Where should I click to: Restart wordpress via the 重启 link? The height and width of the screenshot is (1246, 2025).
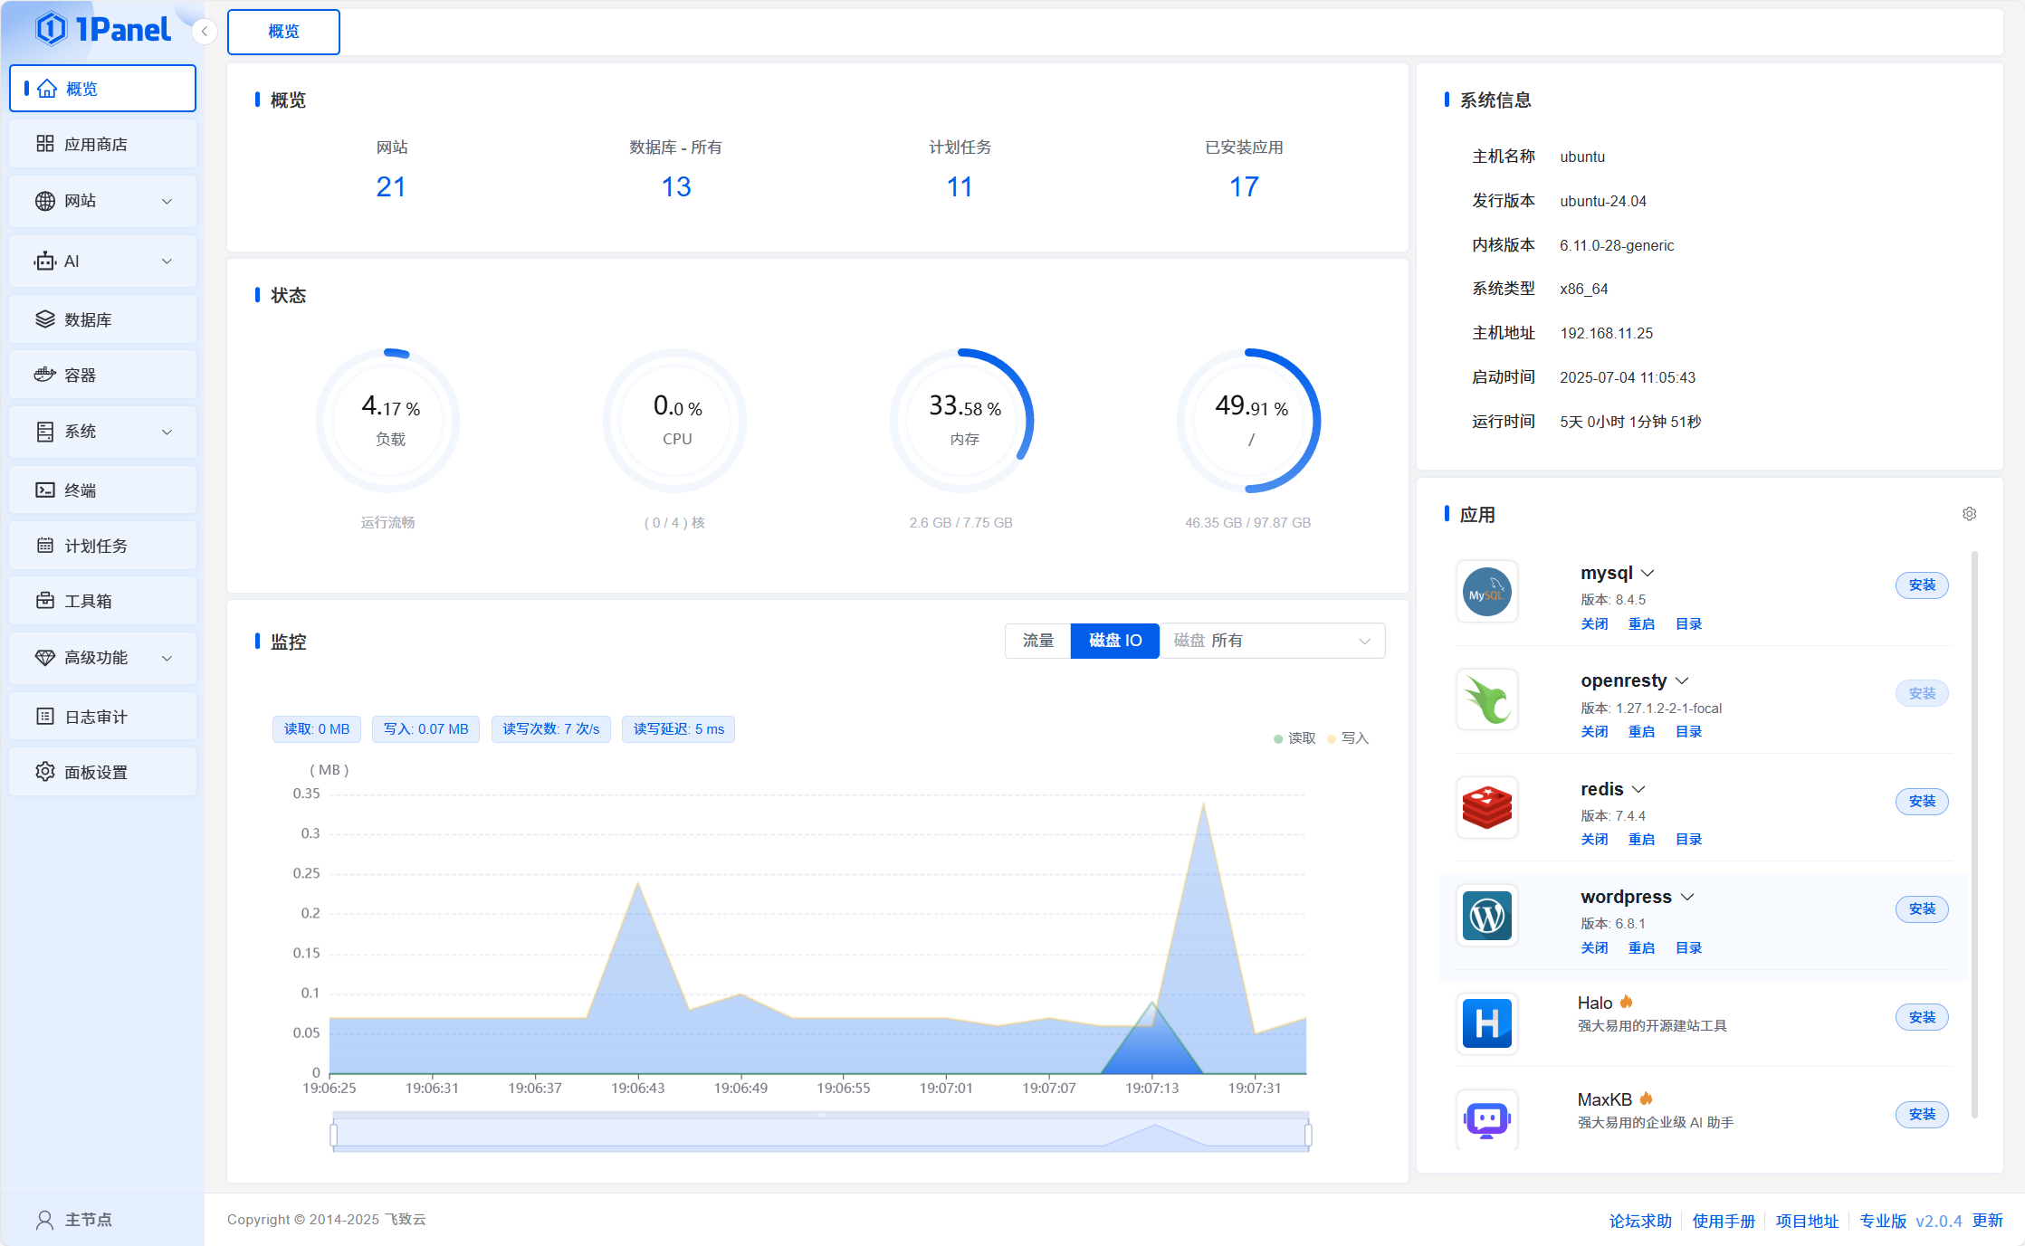point(1641,947)
